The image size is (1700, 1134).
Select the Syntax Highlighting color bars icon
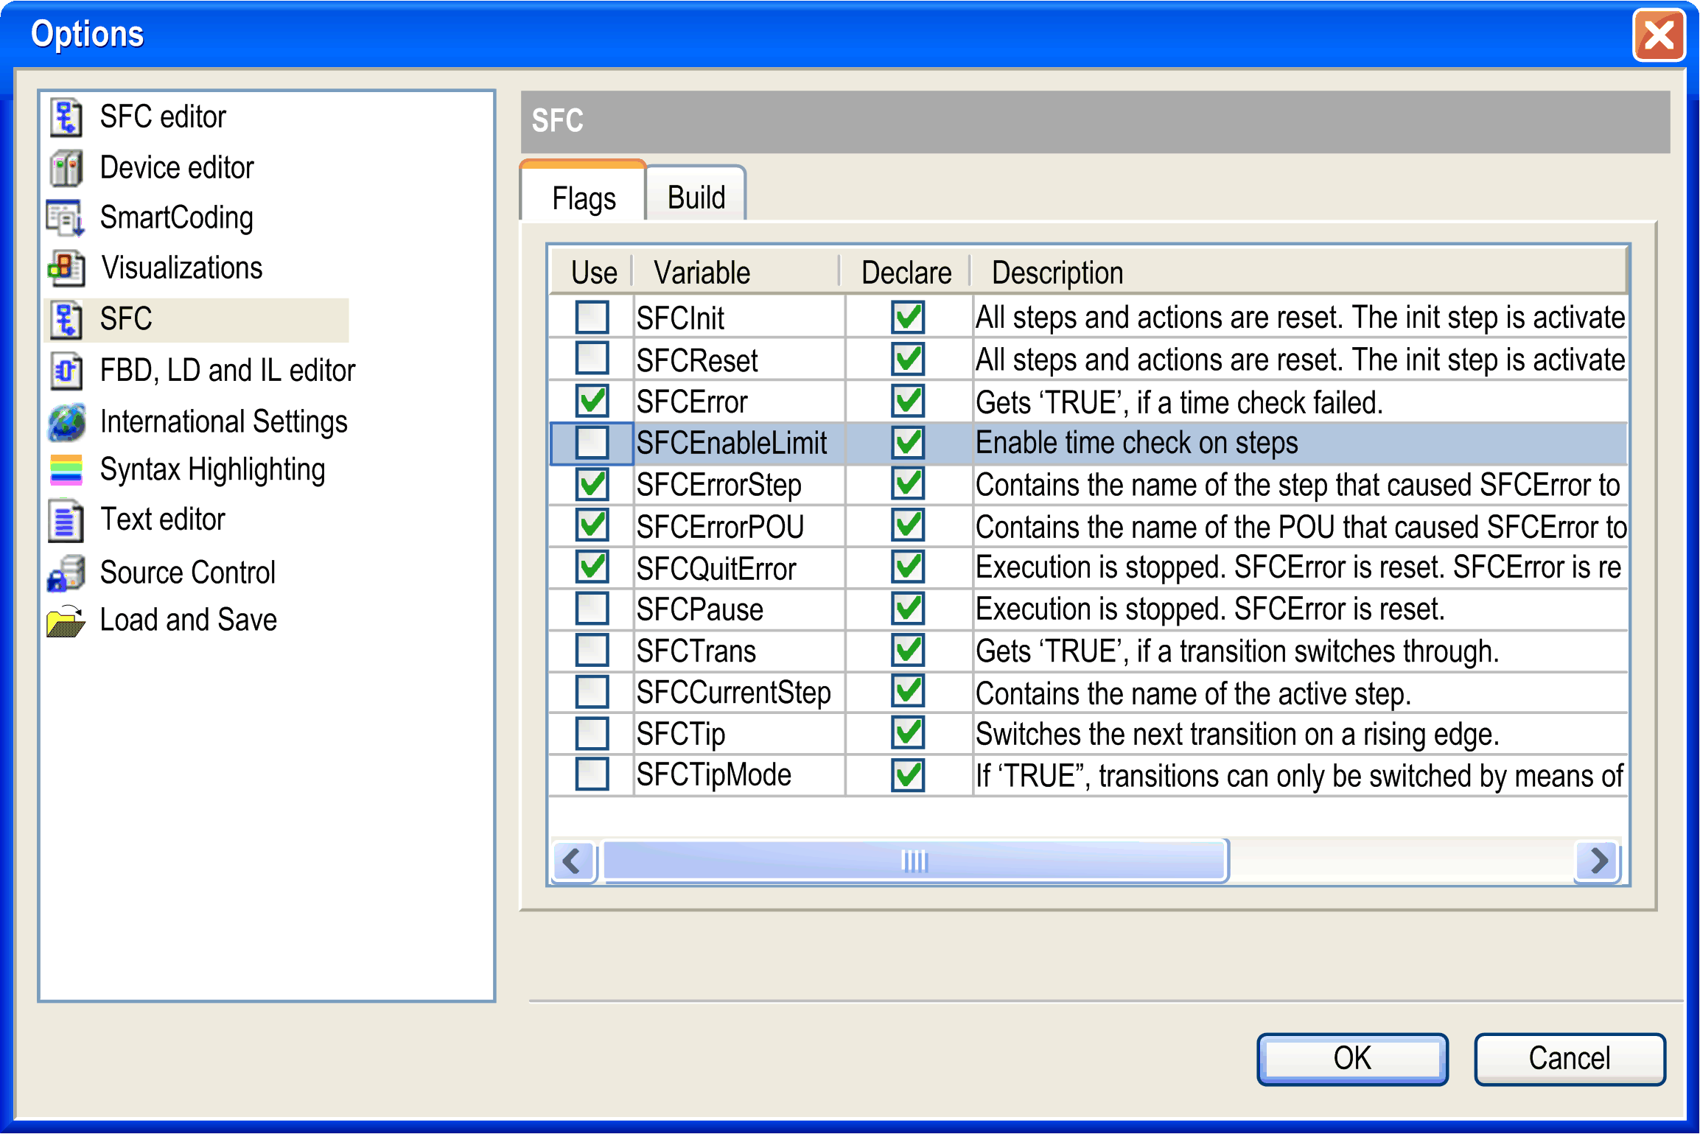66,470
